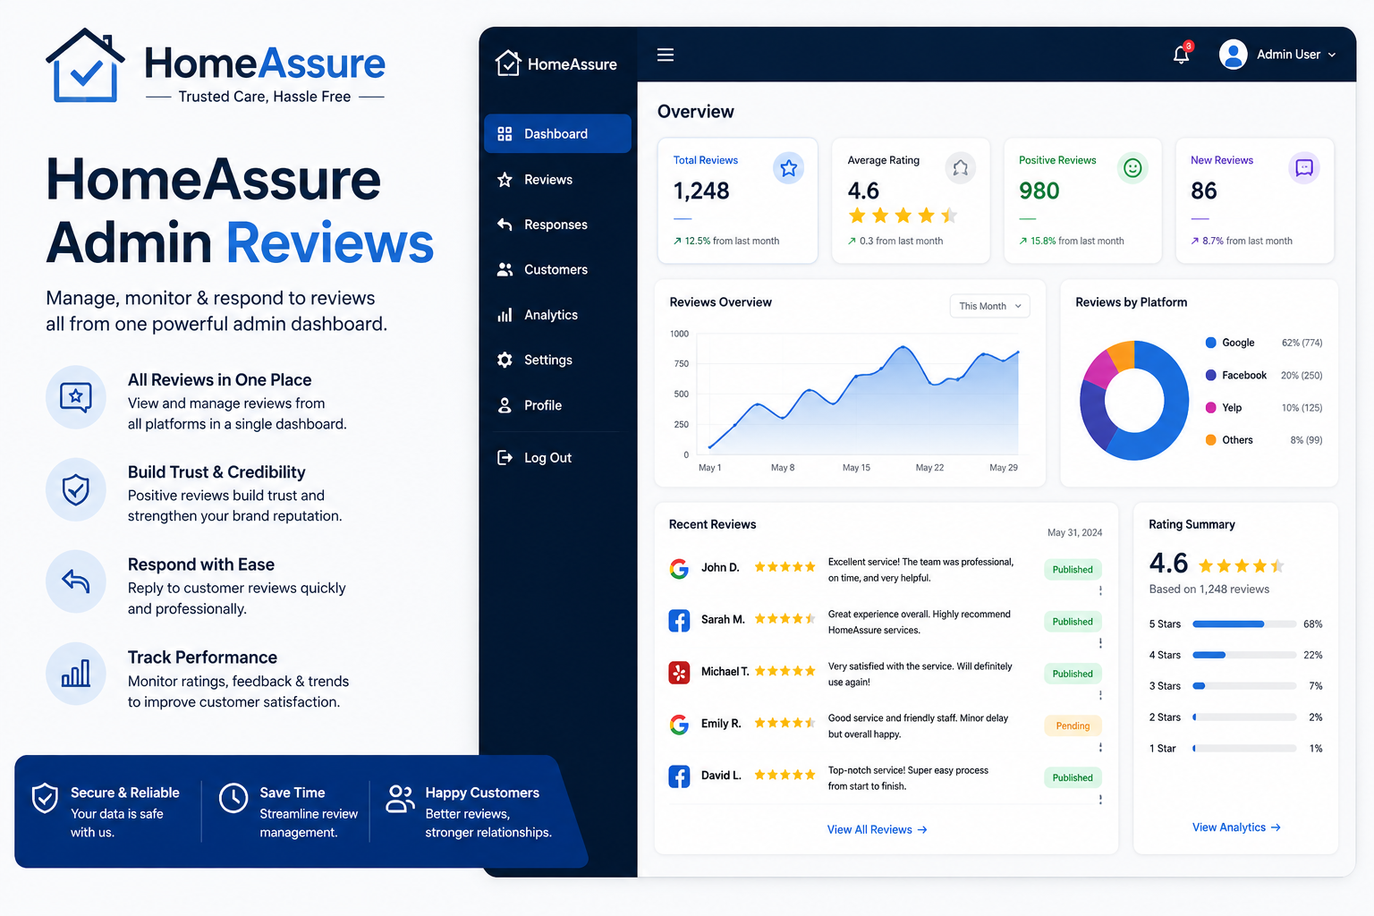1374x916 pixels.
Task: Click Facebook icon next to Sarah M.
Action: pyautogui.click(x=679, y=621)
